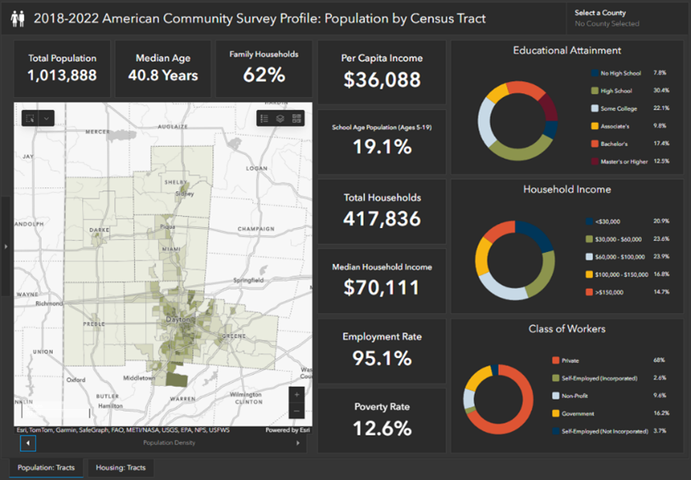
Task: Click the 30.4% High School percentage
Action: (x=661, y=90)
